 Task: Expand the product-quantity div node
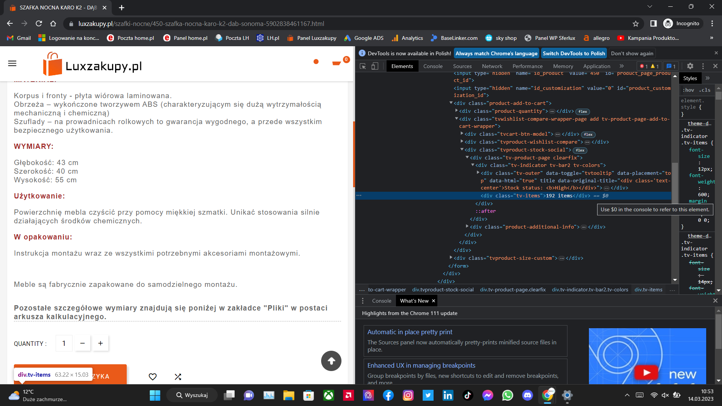457,111
